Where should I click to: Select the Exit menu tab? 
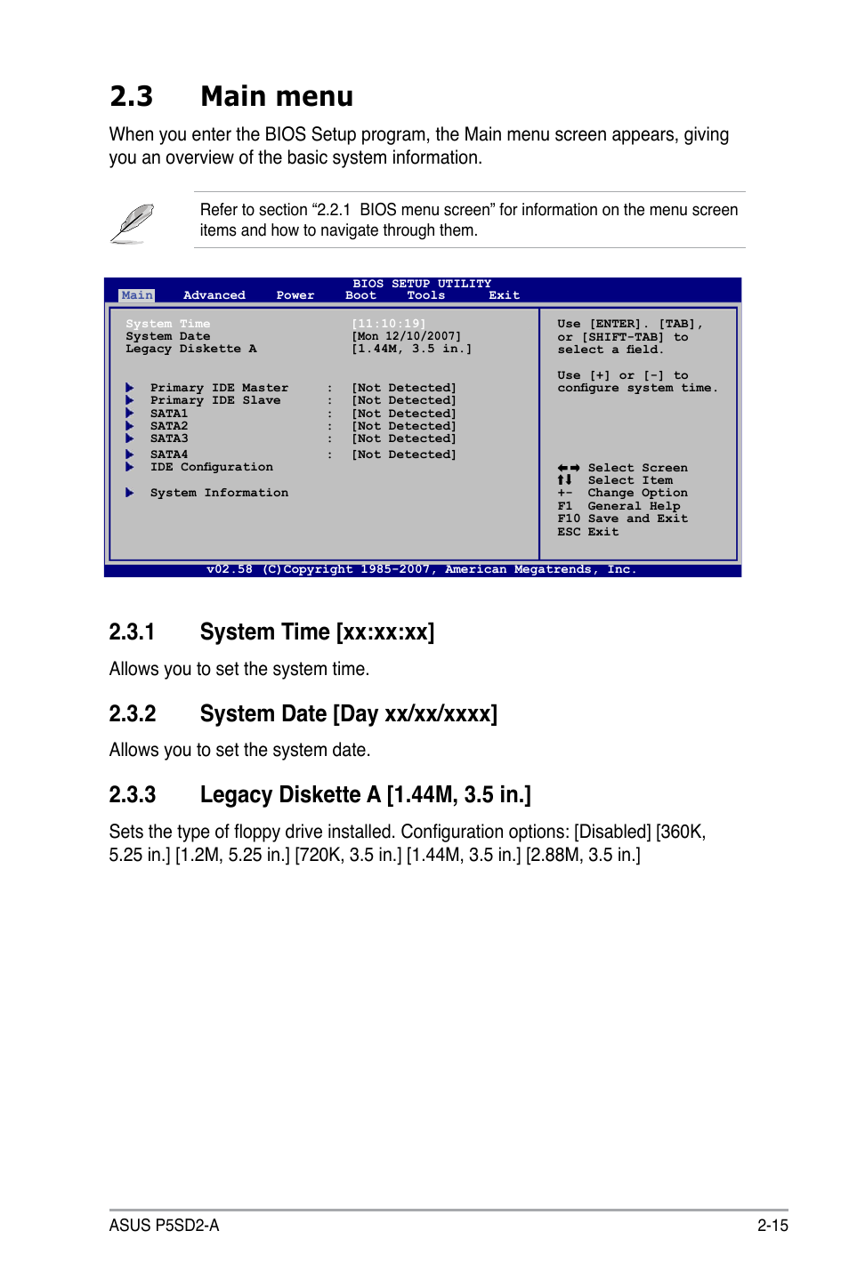click(505, 295)
